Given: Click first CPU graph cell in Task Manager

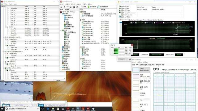Looking at the screenshot, I should coord(158,80).
